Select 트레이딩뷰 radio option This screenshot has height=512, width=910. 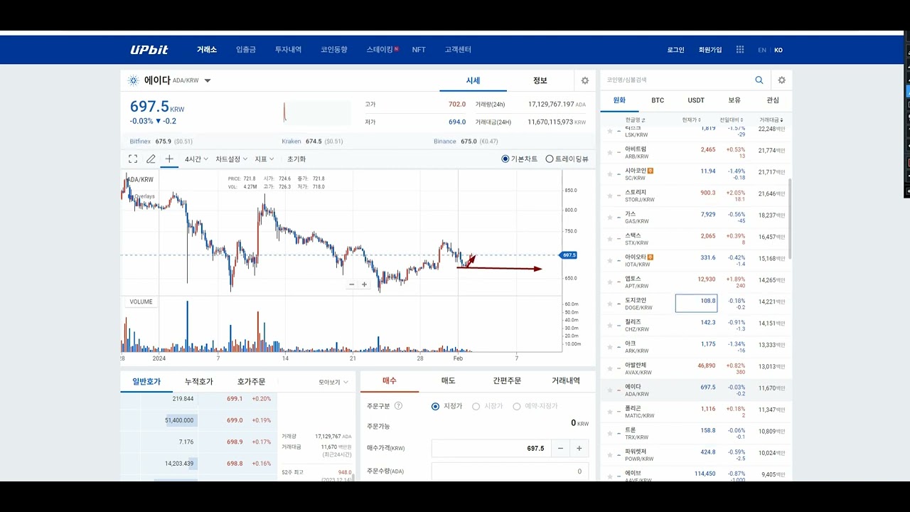549,159
